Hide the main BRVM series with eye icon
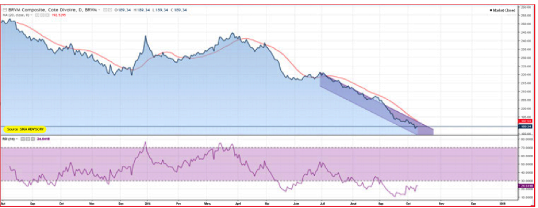The width and height of the screenshot is (538, 208). click(105, 10)
